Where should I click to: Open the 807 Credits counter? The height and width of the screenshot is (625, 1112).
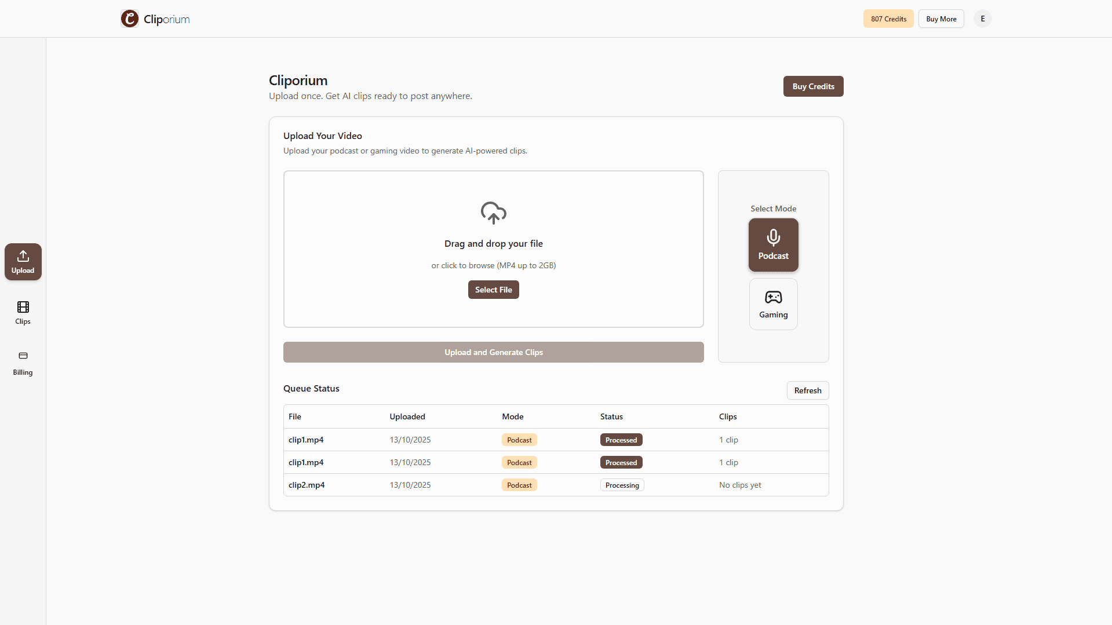pos(888,18)
